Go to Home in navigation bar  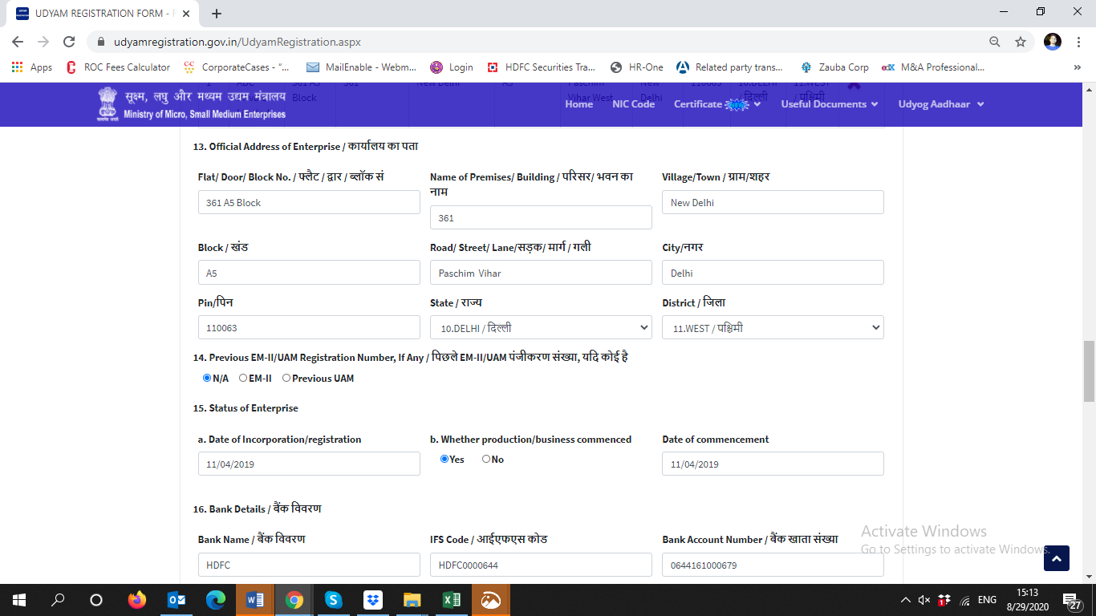pos(578,104)
